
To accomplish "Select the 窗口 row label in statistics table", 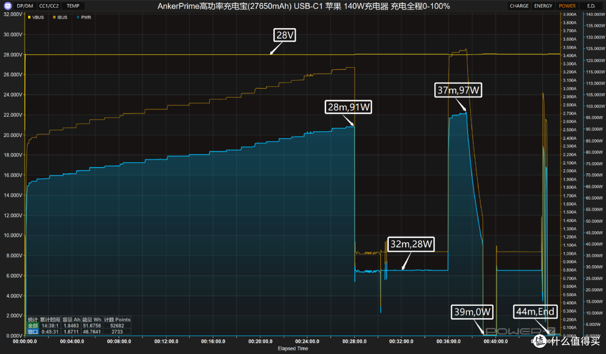I will [33, 332].
